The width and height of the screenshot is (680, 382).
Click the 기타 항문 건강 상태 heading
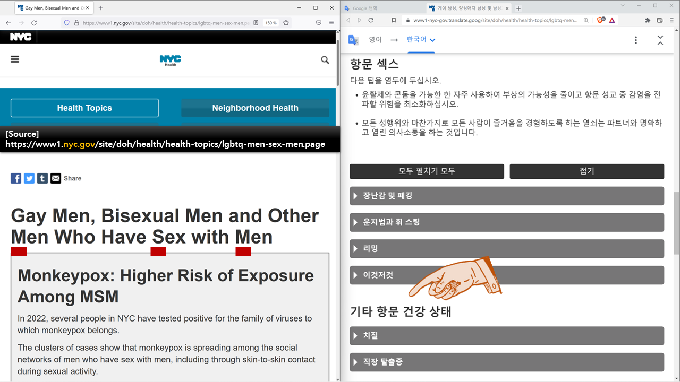pyautogui.click(x=401, y=311)
